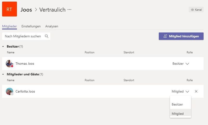Viewport: 208px width, 125px height.
Task: Remove Carllotta Joos with the X icon
Action: coord(196,91)
